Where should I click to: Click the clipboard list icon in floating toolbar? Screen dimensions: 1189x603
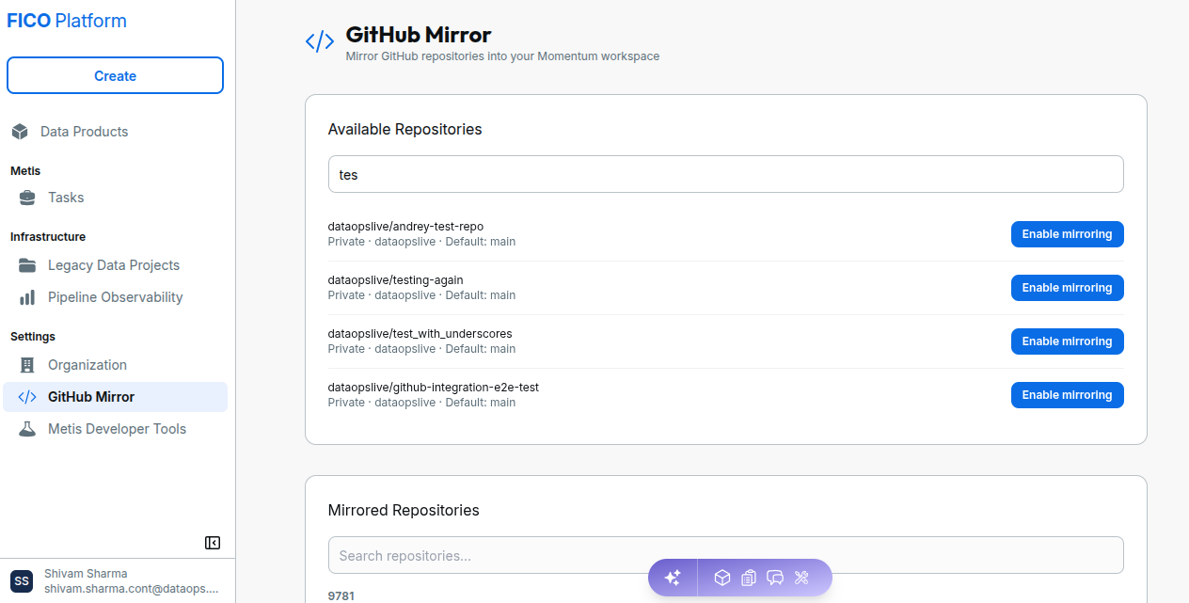[x=749, y=578]
